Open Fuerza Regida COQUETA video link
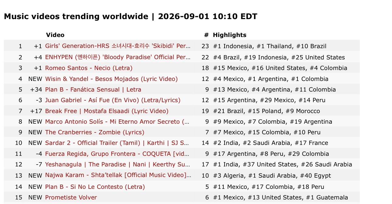392x204 pixels. [118, 154]
